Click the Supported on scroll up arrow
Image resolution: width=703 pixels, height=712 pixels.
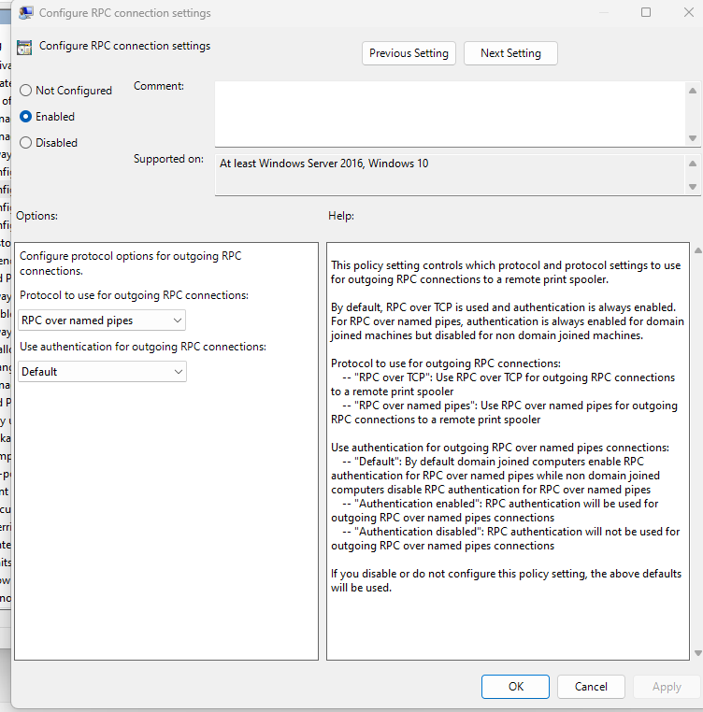693,164
